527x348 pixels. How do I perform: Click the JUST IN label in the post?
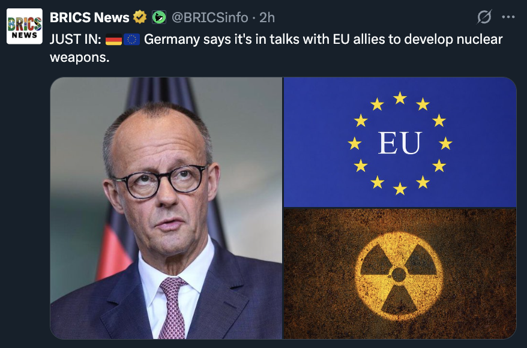[x=75, y=40]
